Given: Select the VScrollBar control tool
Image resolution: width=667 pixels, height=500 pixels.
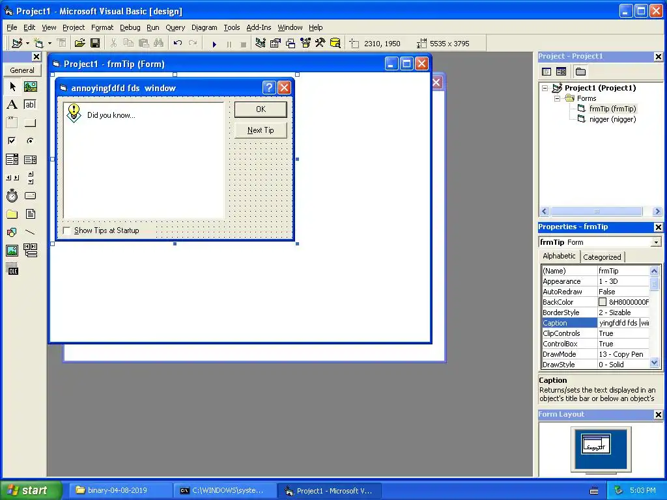Looking at the screenshot, I should [30, 178].
